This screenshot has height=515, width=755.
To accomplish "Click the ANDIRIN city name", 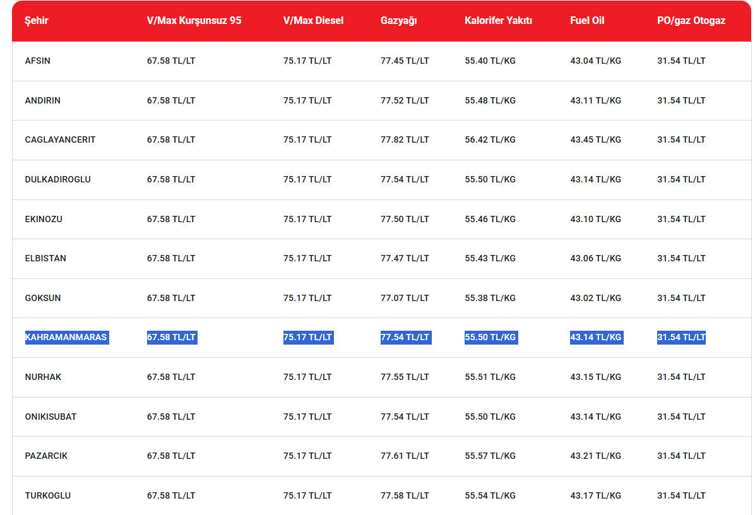I will pos(43,100).
